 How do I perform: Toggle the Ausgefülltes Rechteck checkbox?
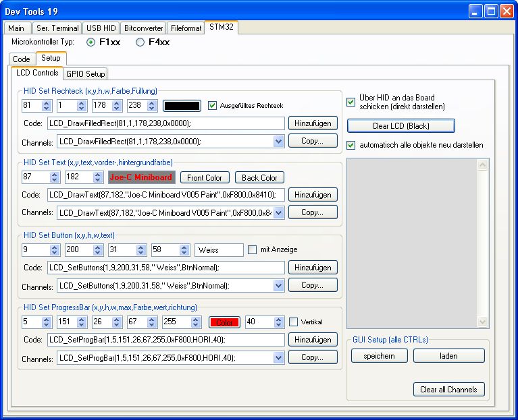point(212,105)
